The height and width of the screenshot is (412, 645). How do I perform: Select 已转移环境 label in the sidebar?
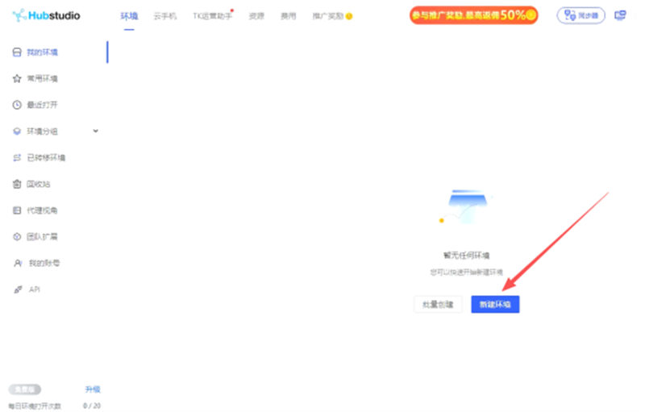[46, 157]
